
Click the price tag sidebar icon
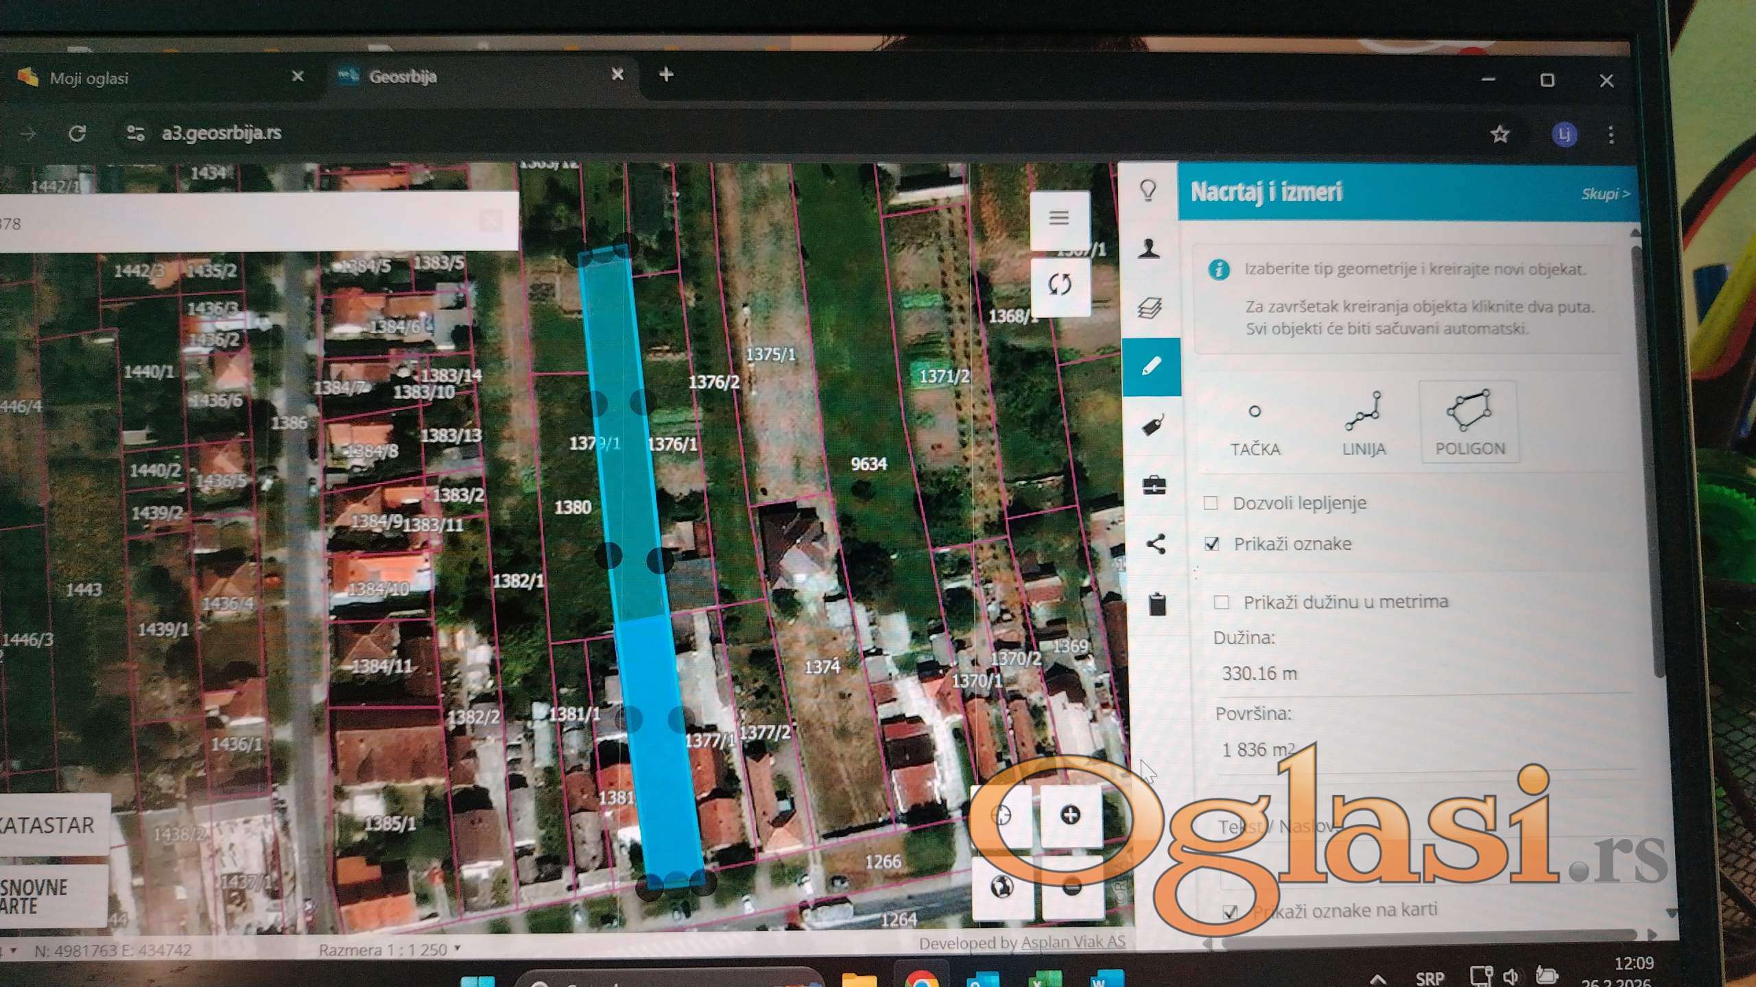pos(1152,426)
